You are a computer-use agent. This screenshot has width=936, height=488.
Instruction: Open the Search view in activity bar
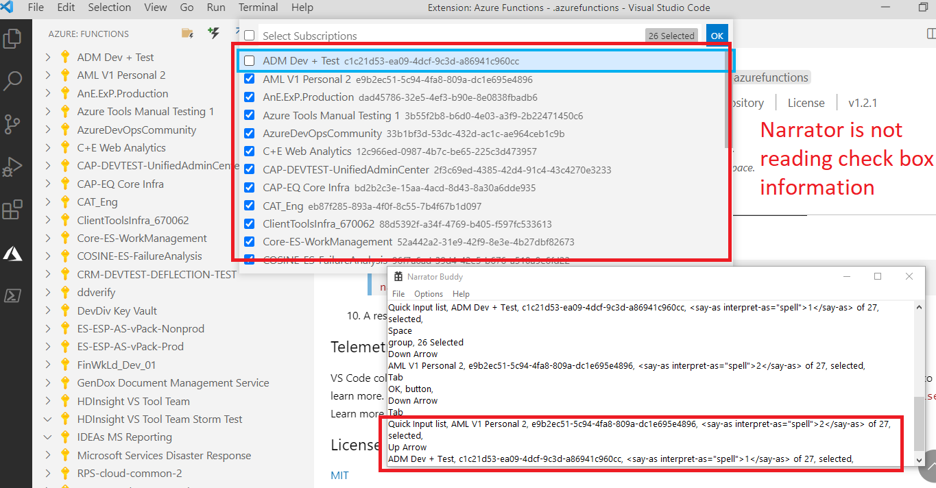(x=12, y=81)
